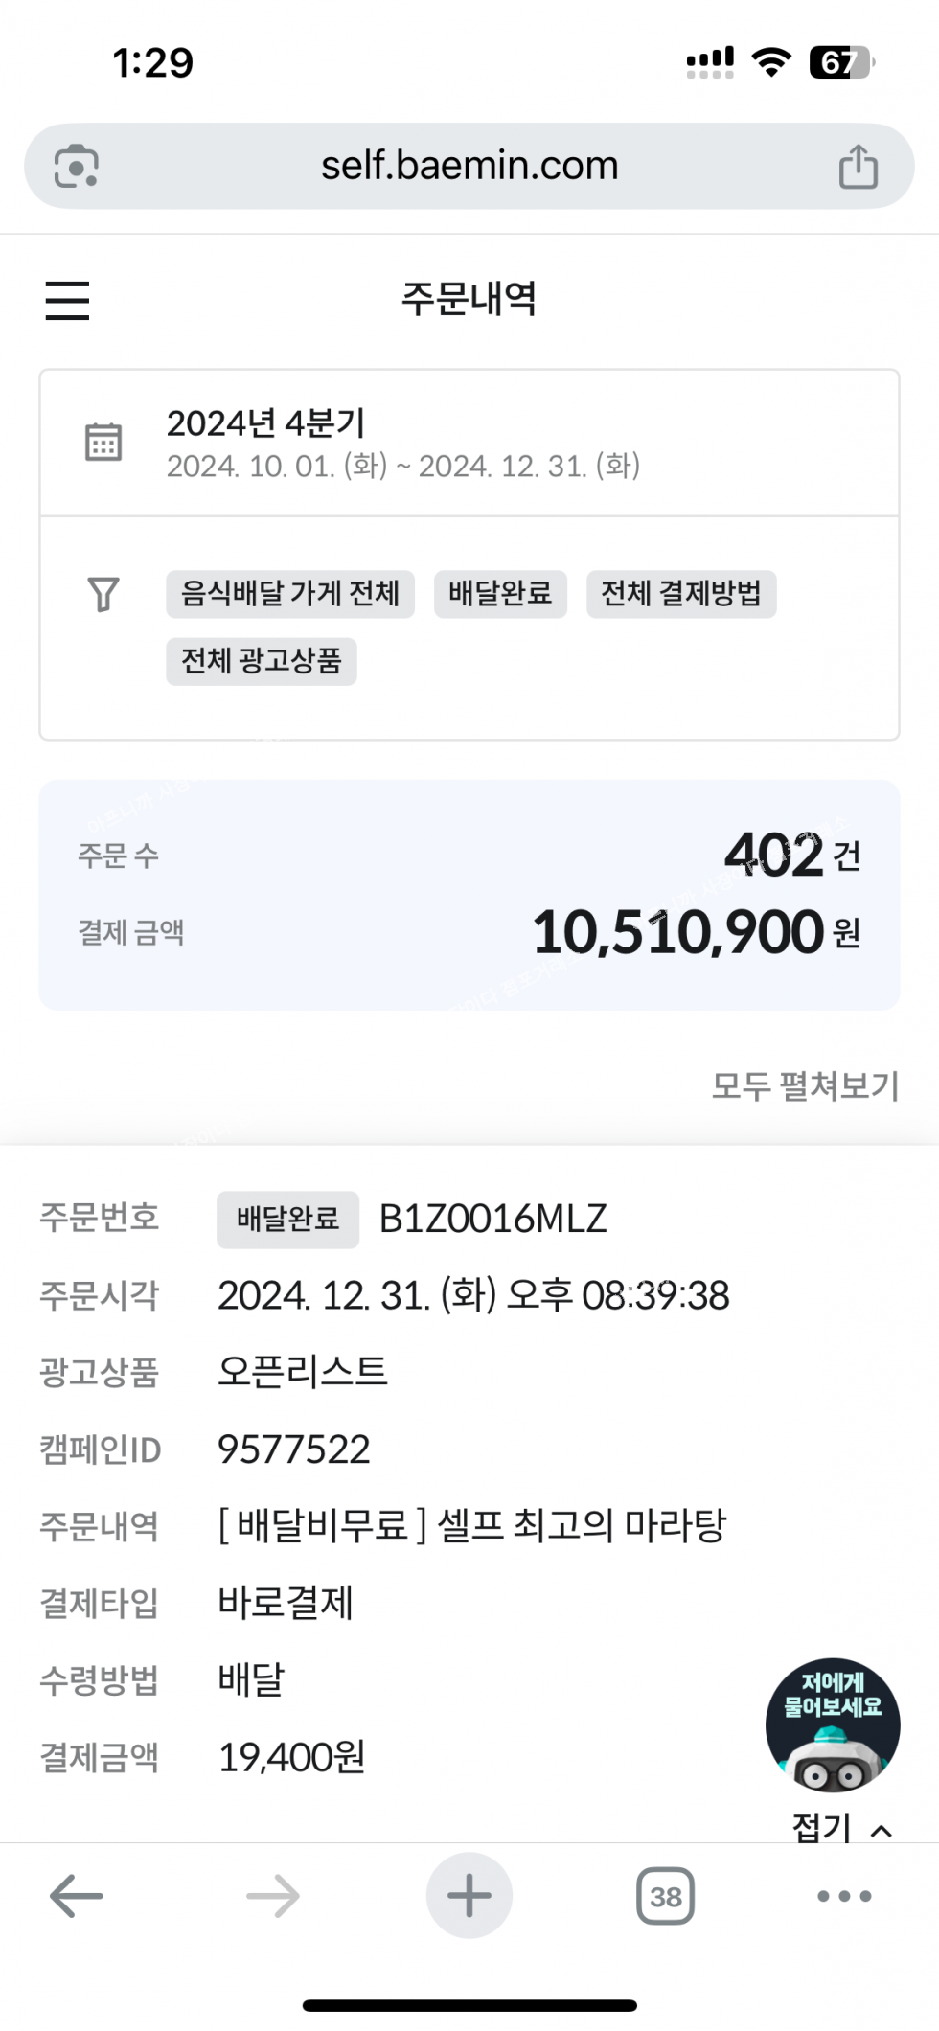Tap the share icon in address bar
939x2031 pixels.
[x=858, y=167]
